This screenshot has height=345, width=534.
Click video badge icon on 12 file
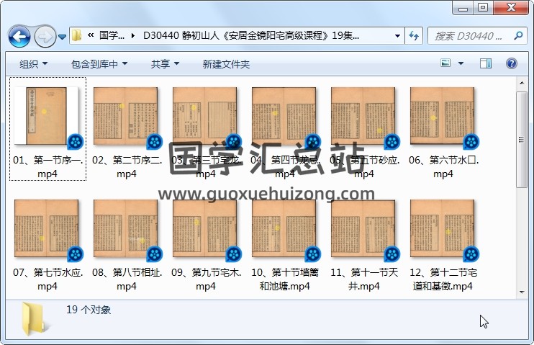[x=471, y=254]
